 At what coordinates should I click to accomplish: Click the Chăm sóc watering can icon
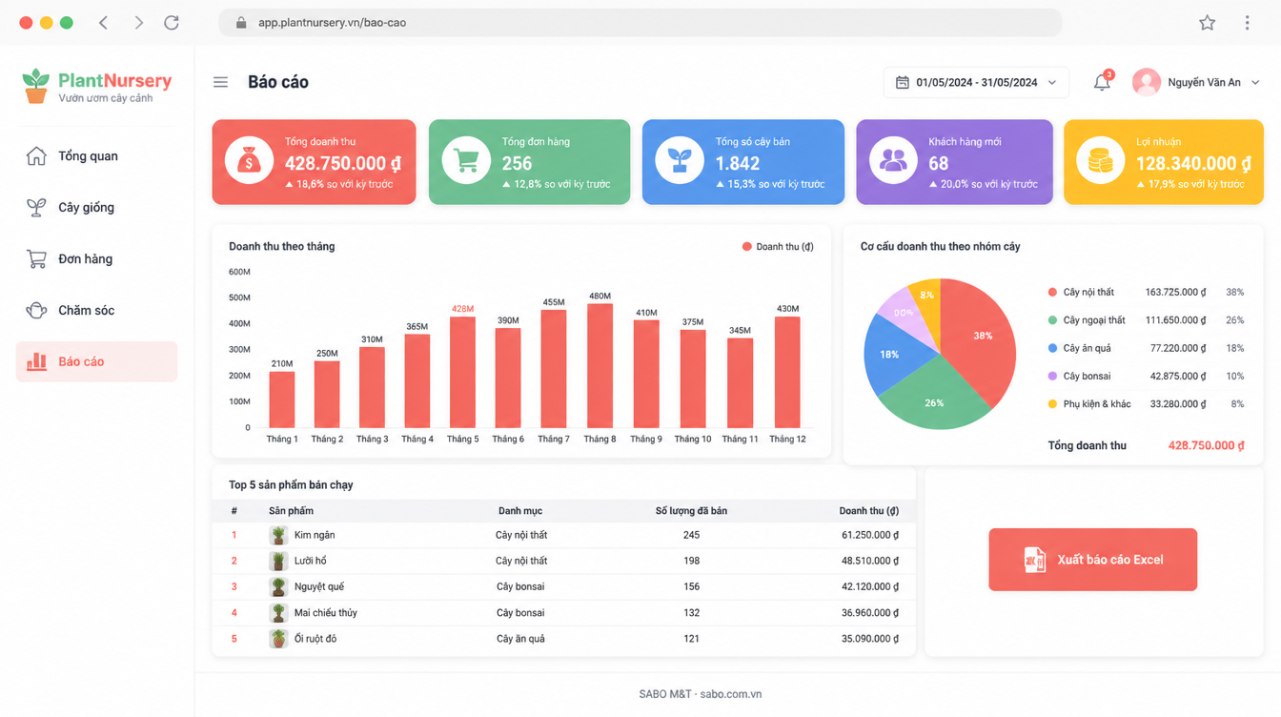click(36, 310)
